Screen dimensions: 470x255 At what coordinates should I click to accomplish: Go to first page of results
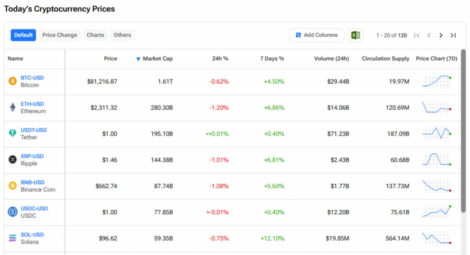point(417,35)
